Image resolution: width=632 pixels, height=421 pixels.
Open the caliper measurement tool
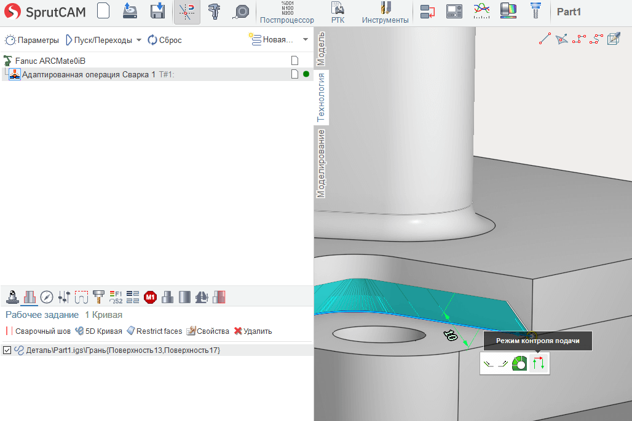tap(214, 11)
